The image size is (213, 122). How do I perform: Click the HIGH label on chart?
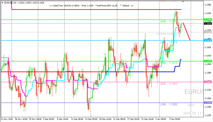point(191,105)
